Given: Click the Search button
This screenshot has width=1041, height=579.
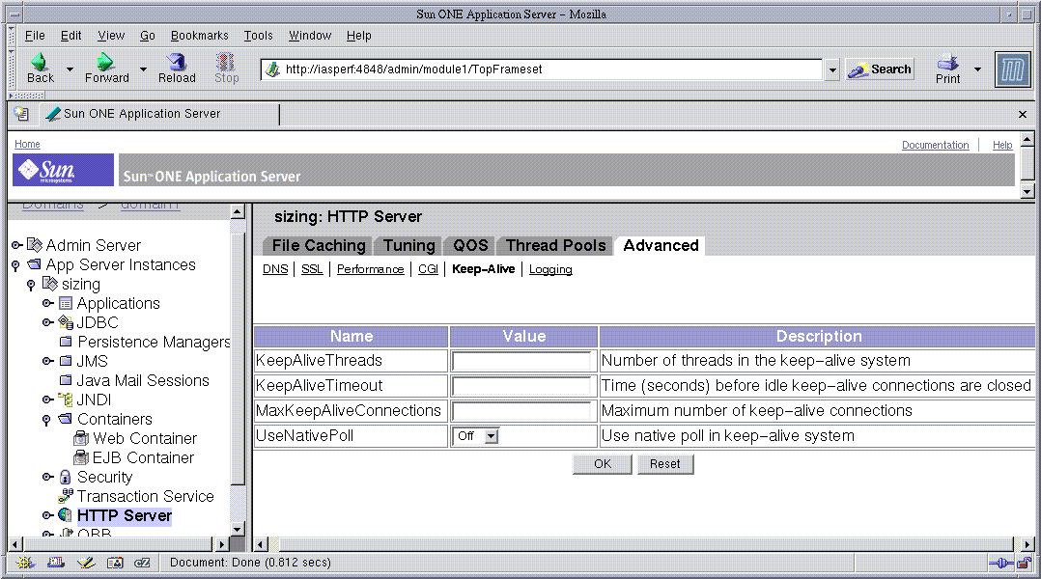Looking at the screenshot, I should pos(880,69).
